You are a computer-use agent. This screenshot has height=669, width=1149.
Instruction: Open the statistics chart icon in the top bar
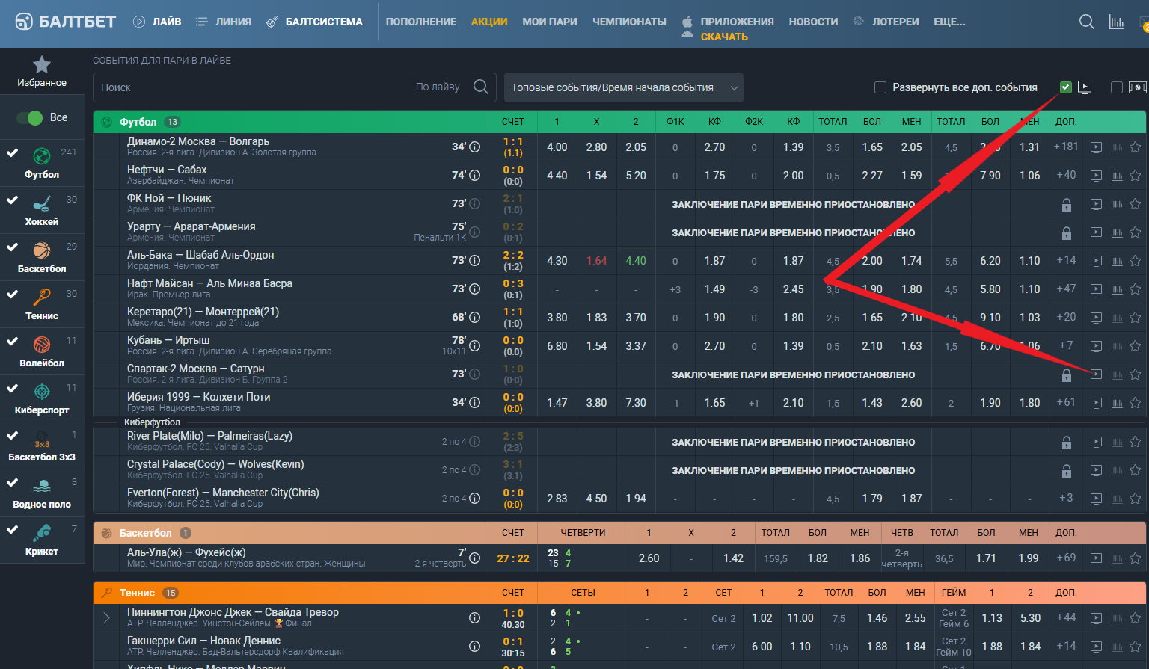(x=1117, y=22)
